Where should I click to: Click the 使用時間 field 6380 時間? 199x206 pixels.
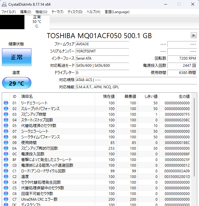(182, 73)
